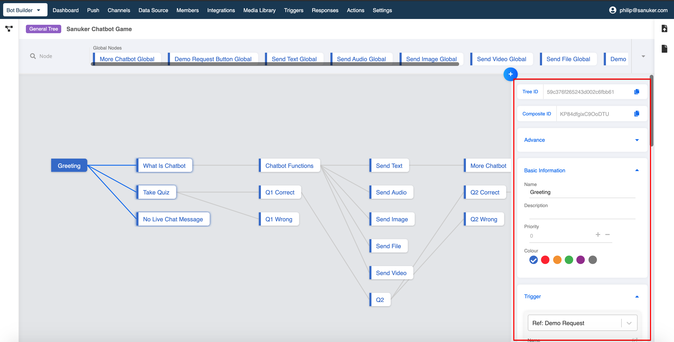Viewport: 674px width, 342px height.
Task: Click the Description input field
Action: tap(582, 214)
